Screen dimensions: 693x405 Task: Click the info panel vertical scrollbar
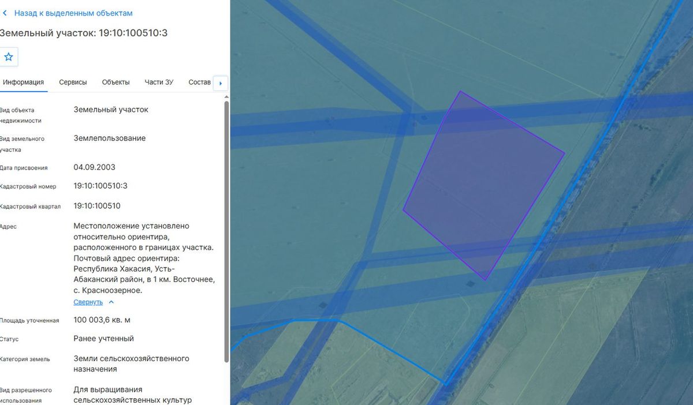(226, 231)
